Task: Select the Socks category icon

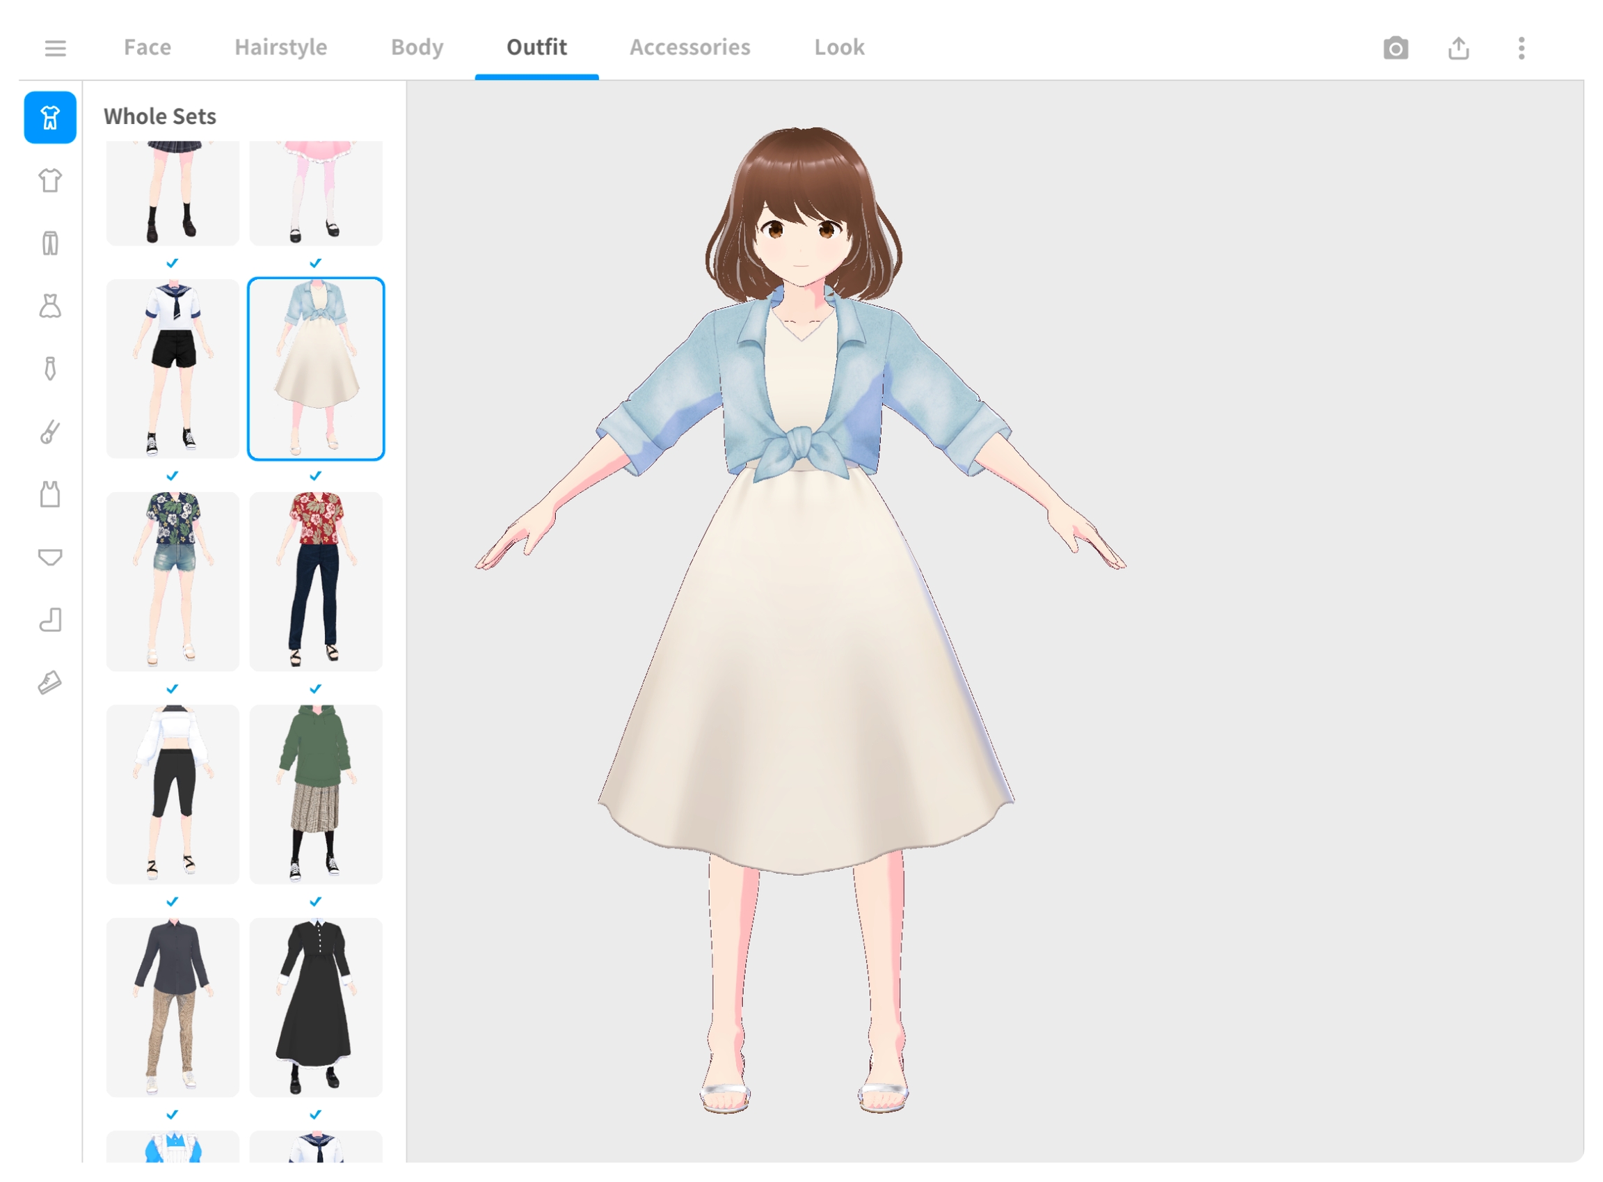Action: [x=50, y=620]
